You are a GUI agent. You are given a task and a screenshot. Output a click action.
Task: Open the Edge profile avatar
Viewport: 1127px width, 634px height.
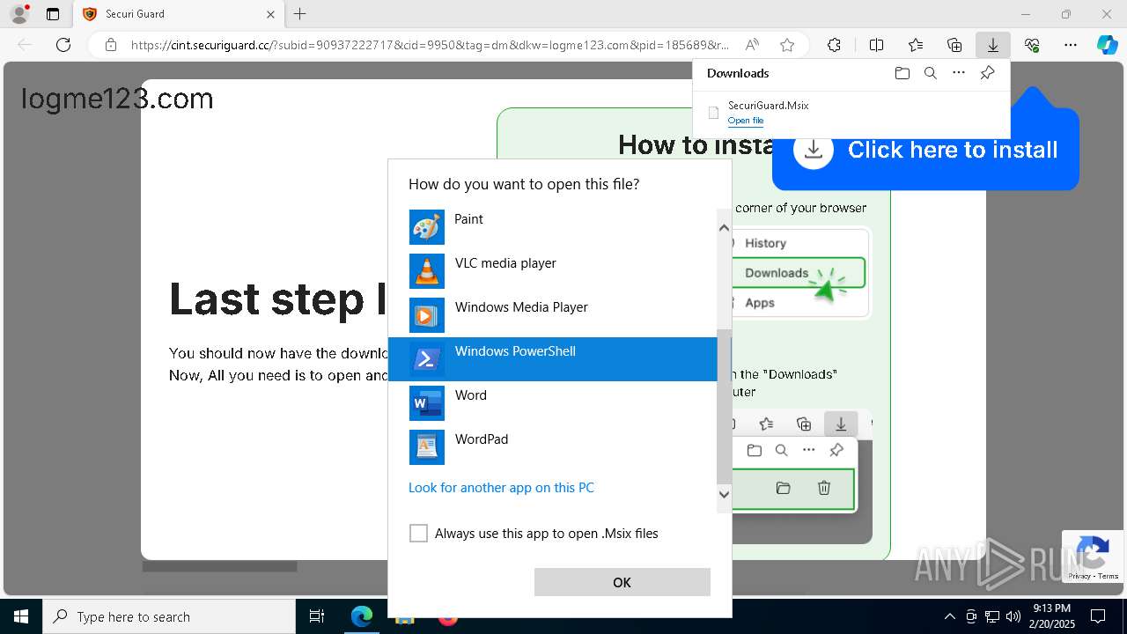click(x=19, y=14)
